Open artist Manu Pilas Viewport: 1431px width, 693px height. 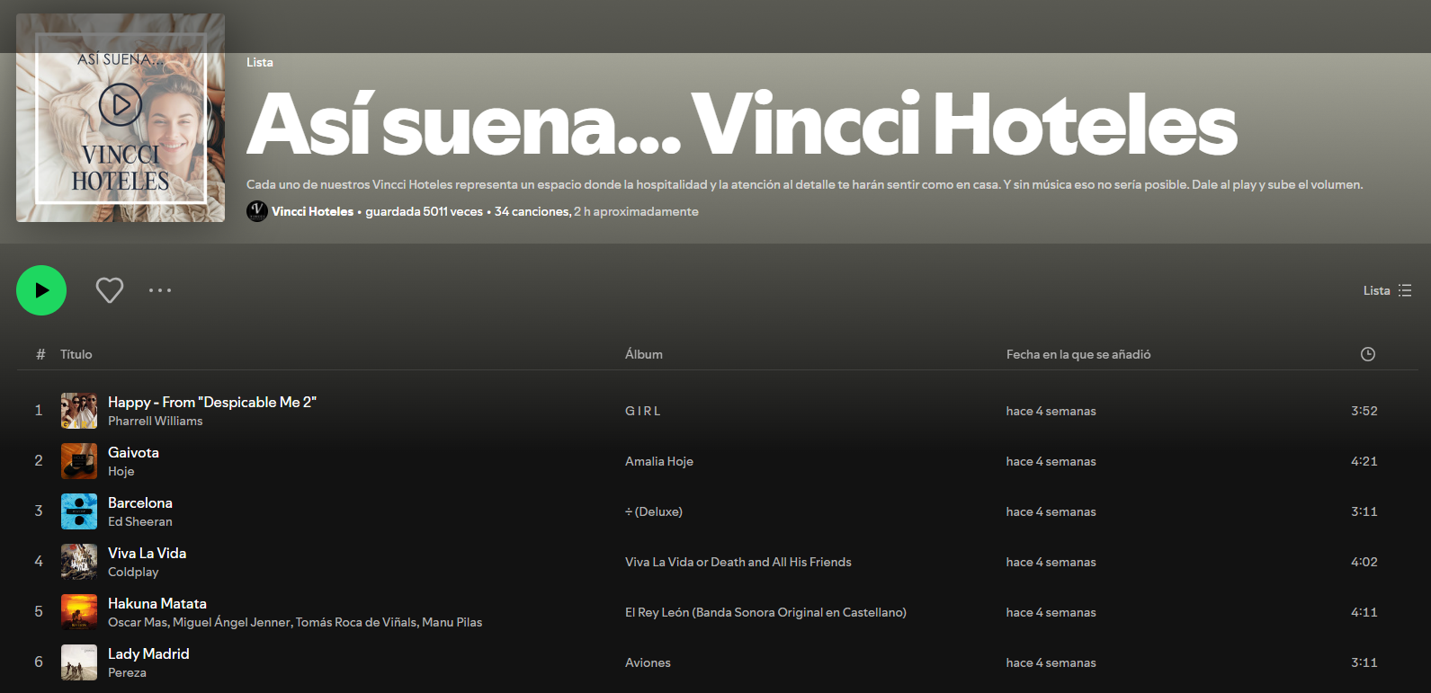click(x=452, y=622)
